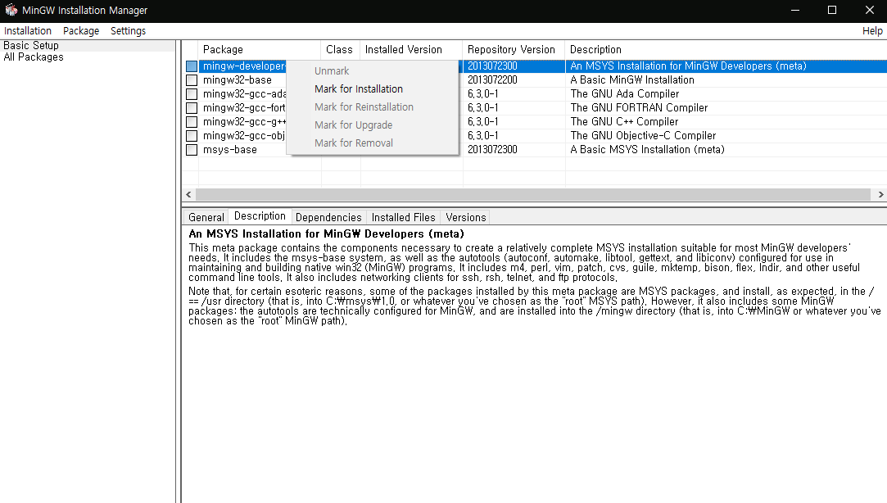Sort by the Class column header
This screenshot has height=503, width=887.
[341, 50]
